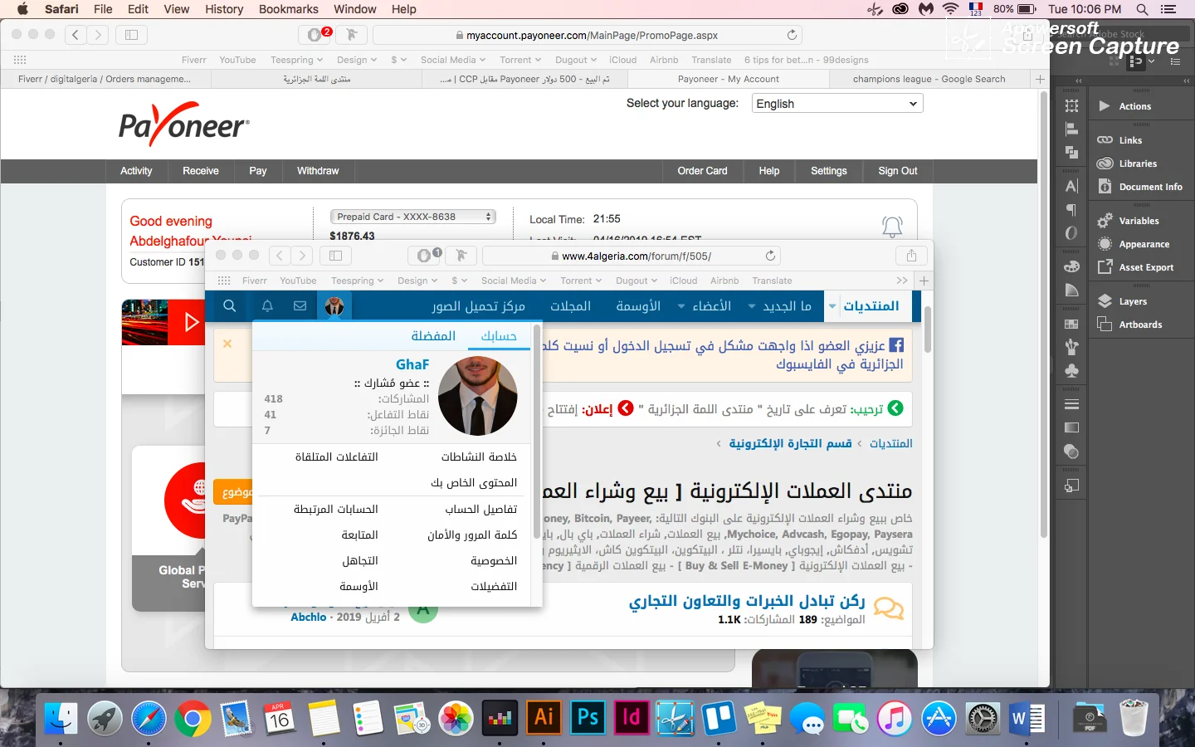Open the Bookmarks menu in menu bar
1195x747 pixels.
(x=288, y=9)
